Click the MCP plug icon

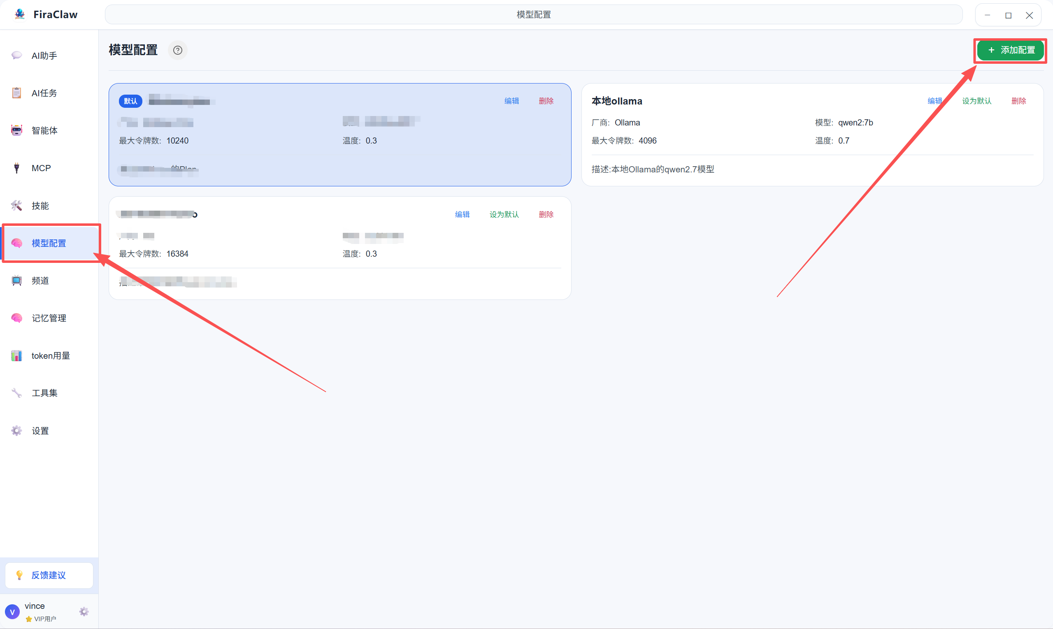tap(16, 168)
